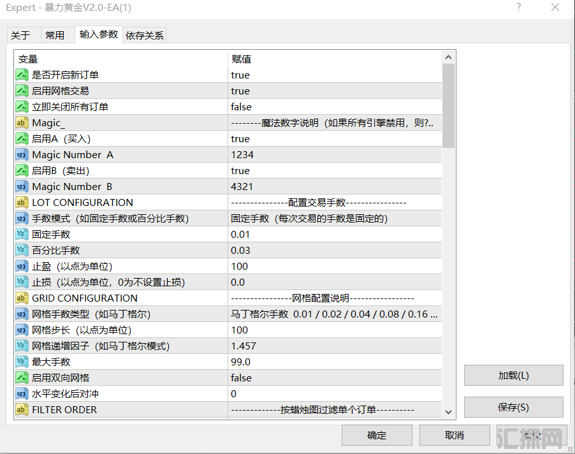Click the 加载(L) button
575x454 pixels.
click(513, 375)
